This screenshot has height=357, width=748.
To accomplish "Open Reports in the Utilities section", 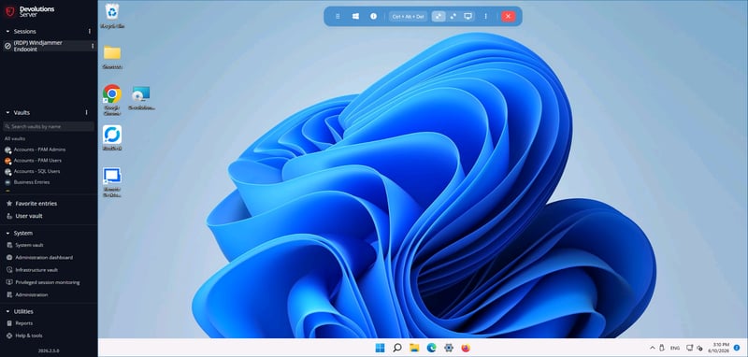I will 20,323.
